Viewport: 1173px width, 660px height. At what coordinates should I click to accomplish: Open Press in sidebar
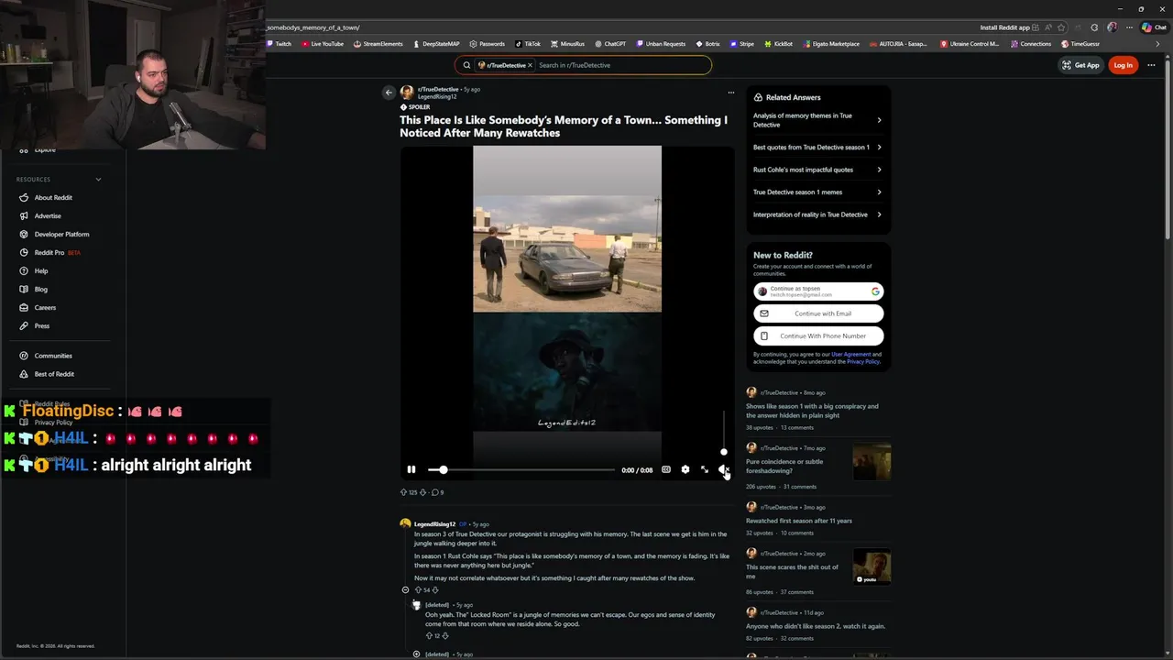coord(42,326)
